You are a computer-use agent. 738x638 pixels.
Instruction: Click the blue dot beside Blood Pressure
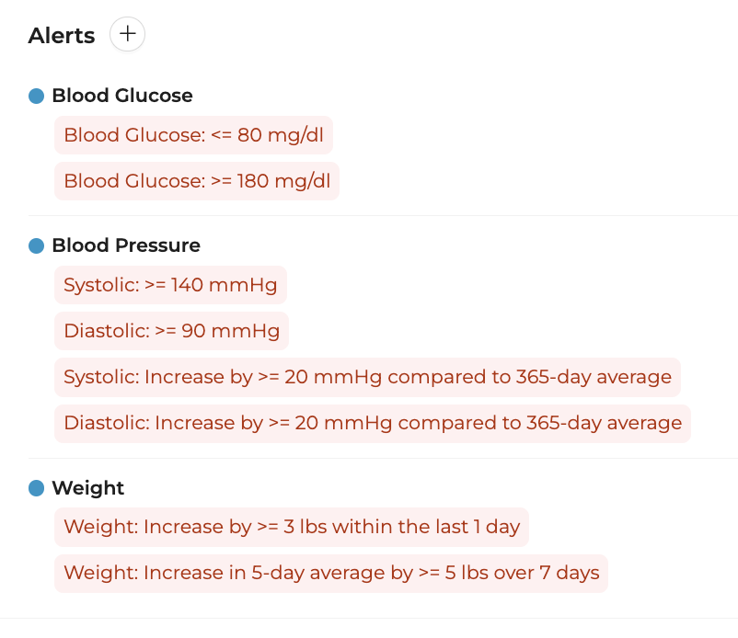click(36, 245)
